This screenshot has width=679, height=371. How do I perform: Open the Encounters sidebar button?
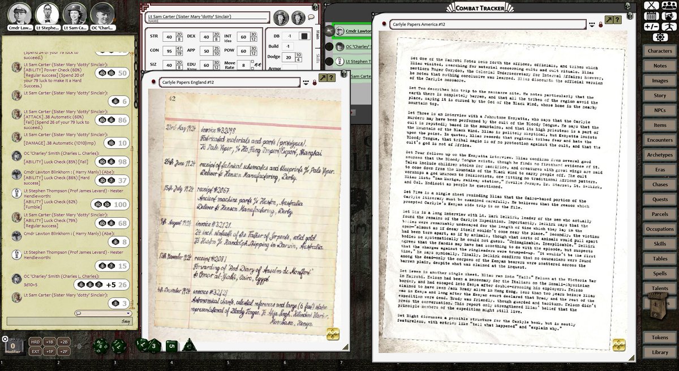(x=660, y=140)
